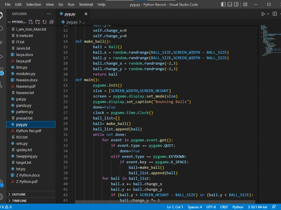The image size is (281, 210).
Task: Open pal.py from the file list
Action: pos(31,99)
